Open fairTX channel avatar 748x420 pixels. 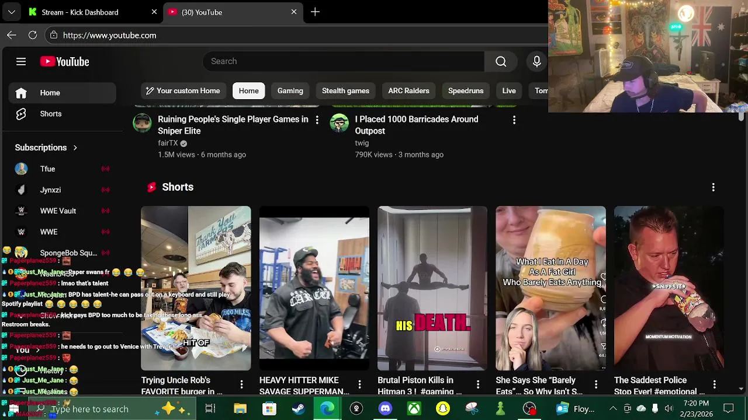[x=142, y=123]
